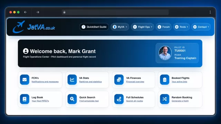The width and height of the screenshot is (221, 124).
Task: Follow the Notifications and messages link
Action: [x=45, y=82]
